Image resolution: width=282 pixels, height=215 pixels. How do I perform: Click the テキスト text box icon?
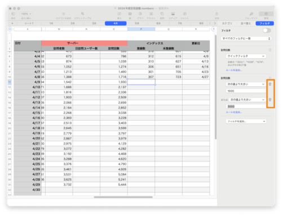pyautogui.click(x=151, y=14)
